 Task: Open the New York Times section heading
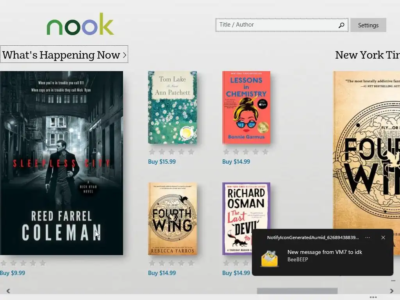[x=367, y=55]
